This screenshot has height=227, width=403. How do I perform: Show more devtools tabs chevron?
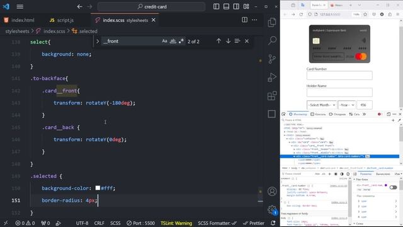pos(364,114)
